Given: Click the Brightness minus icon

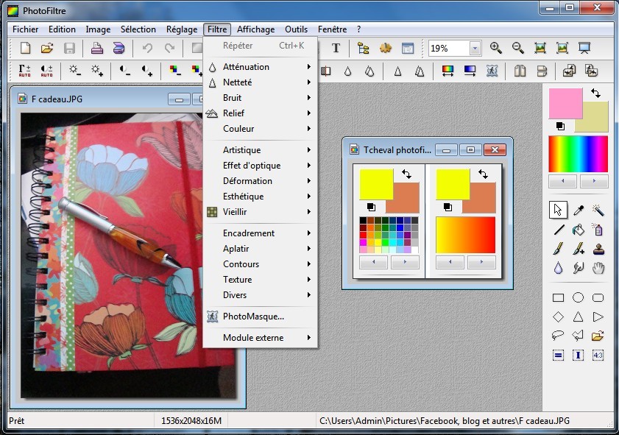Looking at the screenshot, I should click(x=74, y=71).
